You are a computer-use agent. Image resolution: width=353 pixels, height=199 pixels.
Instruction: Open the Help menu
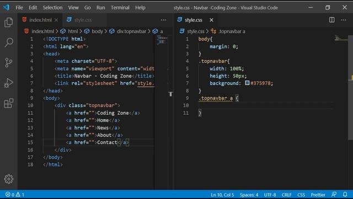coord(140,8)
